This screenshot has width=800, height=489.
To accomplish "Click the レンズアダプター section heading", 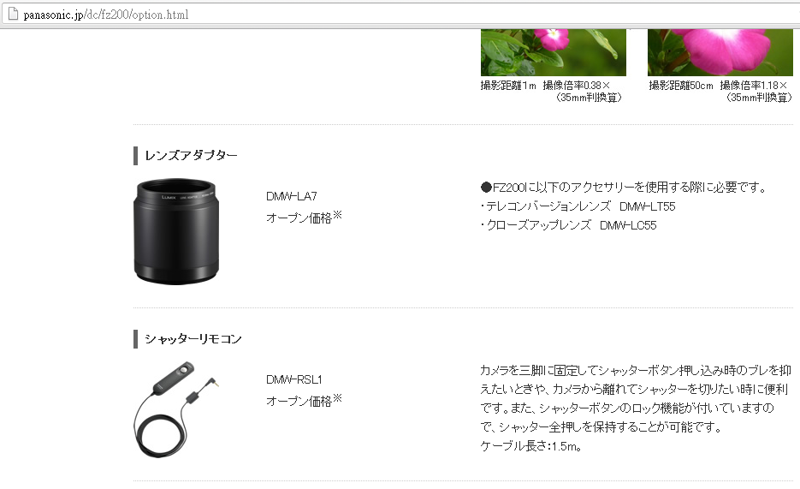I will pyautogui.click(x=191, y=155).
